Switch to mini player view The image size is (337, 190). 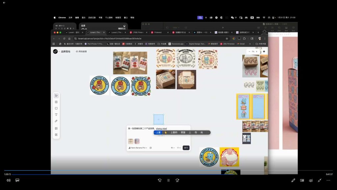(x=302, y=180)
